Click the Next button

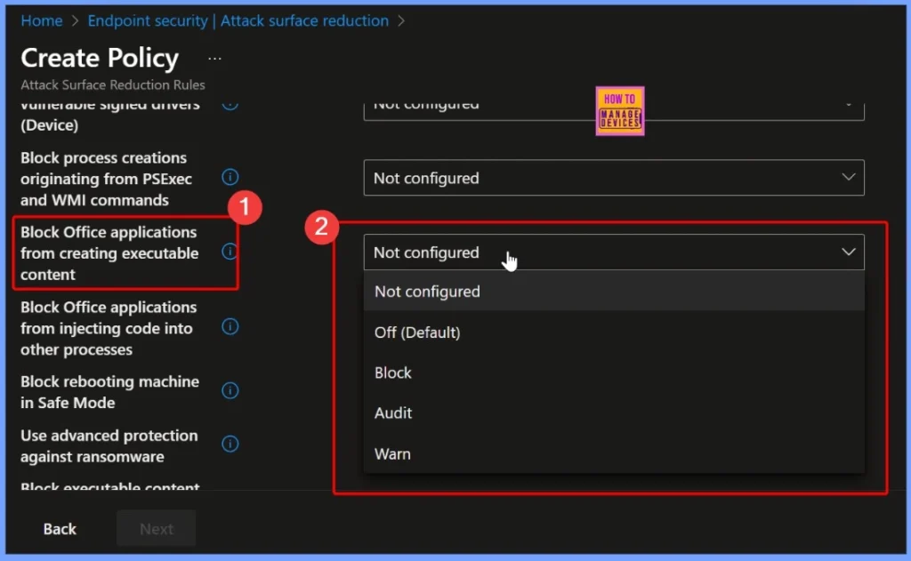point(156,528)
